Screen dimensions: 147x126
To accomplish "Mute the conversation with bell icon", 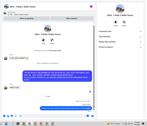I will click(x=116, y=22).
